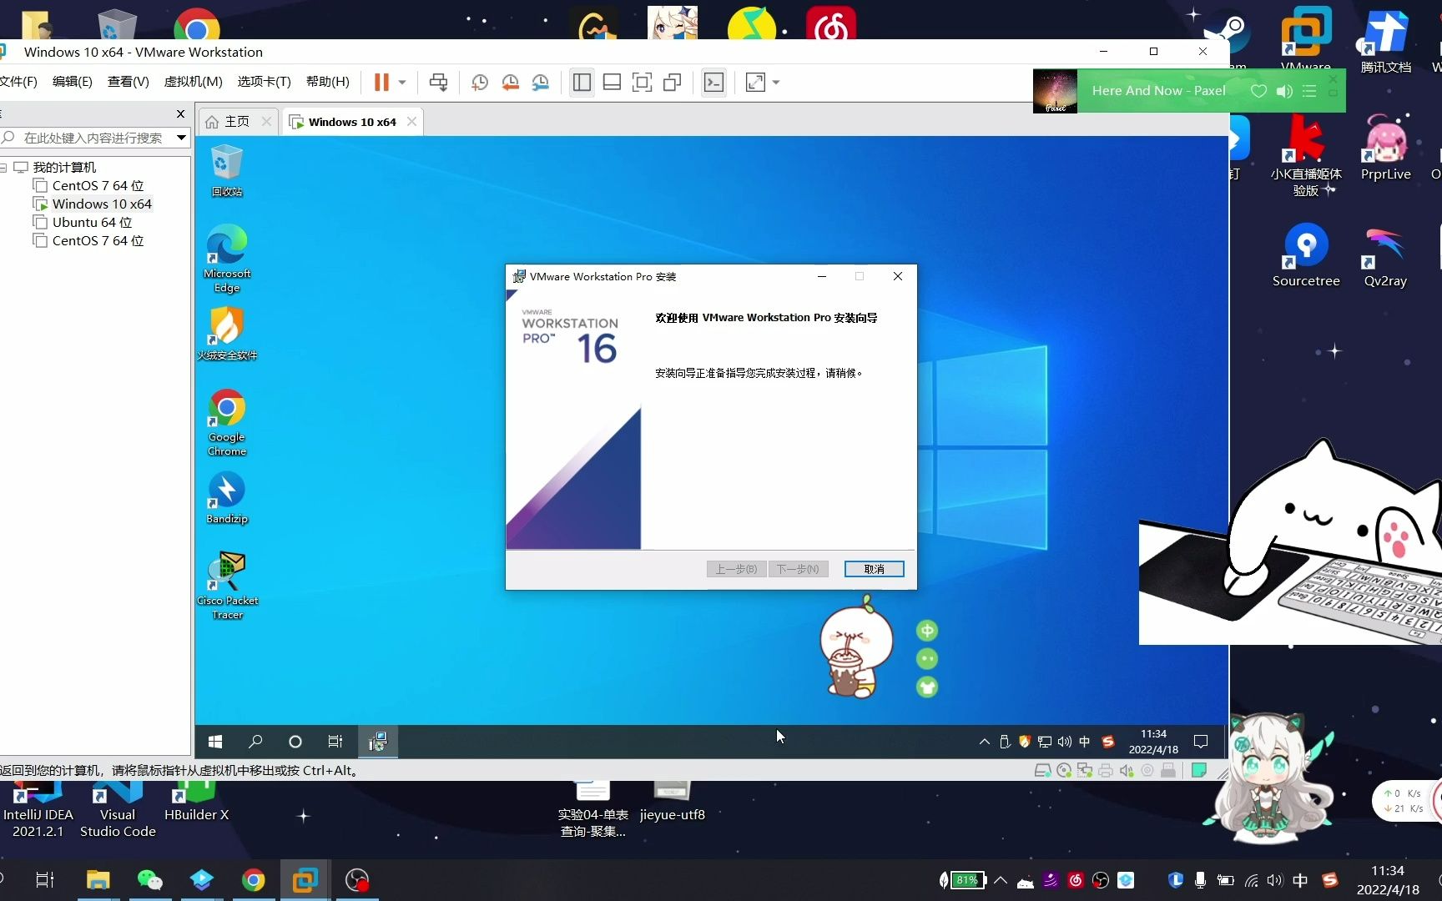Click 下一步(N) in the installer dialog
Image resolution: width=1442 pixels, height=901 pixels.
point(798,569)
